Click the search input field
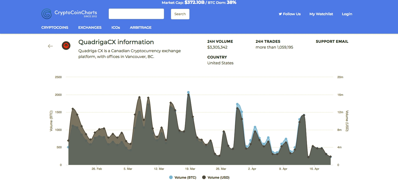This screenshot has height=182, width=398. [136, 14]
